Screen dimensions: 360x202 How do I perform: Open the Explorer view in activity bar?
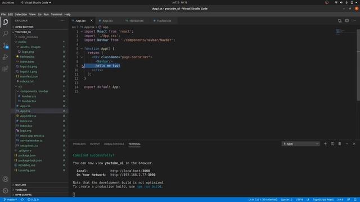pos(5,22)
